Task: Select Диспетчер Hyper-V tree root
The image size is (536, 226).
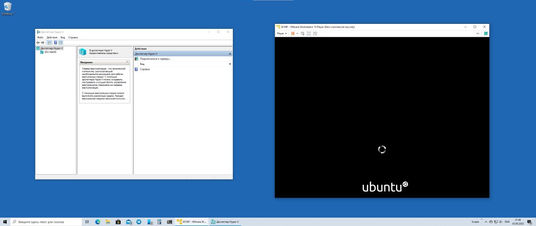Action: (x=52, y=49)
